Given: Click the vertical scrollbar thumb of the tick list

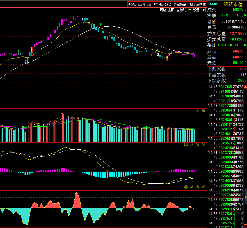Looking at the screenshot, I should [x=246, y=196].
